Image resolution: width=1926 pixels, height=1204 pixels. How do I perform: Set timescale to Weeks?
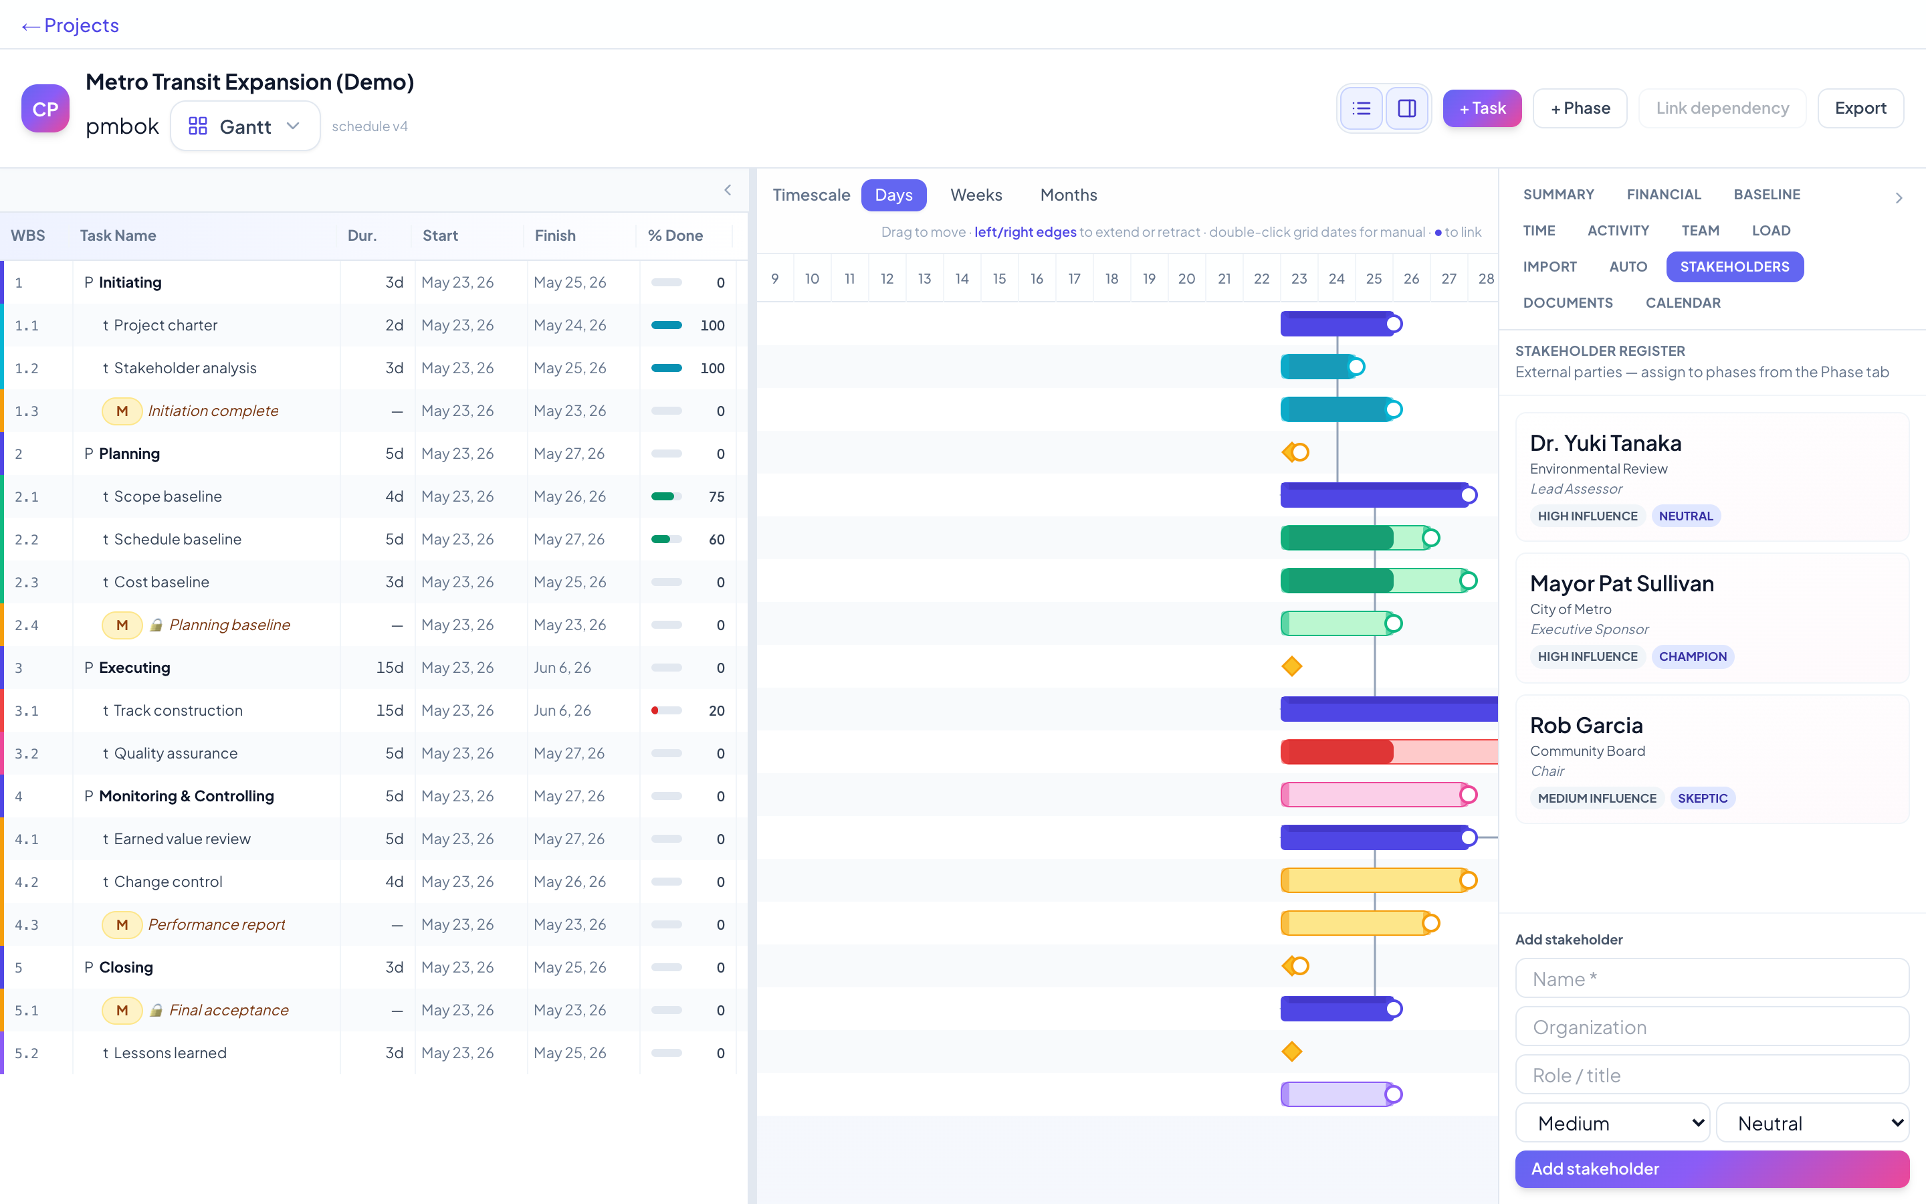(x=976, y=195)
